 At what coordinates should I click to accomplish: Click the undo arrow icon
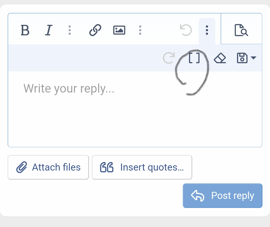(186, 30)
